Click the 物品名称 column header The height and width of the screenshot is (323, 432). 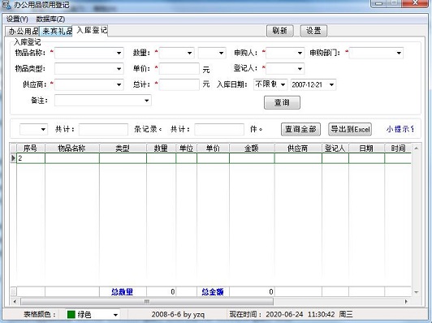[71, 149]
